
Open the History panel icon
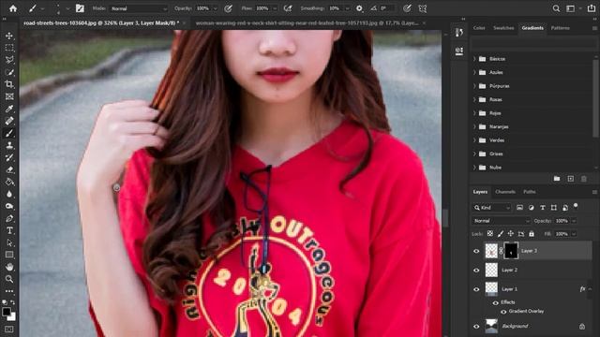459,33
